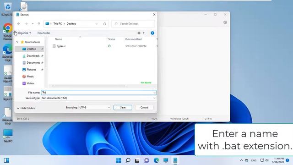Open the Notepad taskbar icon
293x165 pixels.
coord(175,160)
